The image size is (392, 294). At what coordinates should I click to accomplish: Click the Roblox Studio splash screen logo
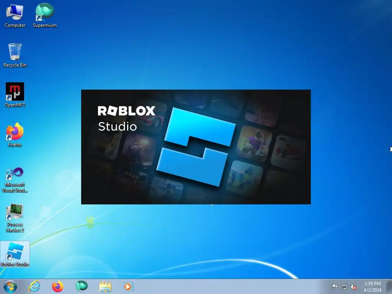[x=196, y=147]
